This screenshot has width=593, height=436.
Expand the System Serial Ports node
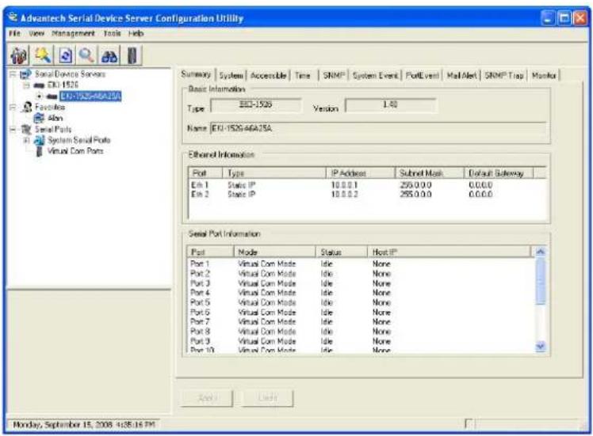pos(26,140)
